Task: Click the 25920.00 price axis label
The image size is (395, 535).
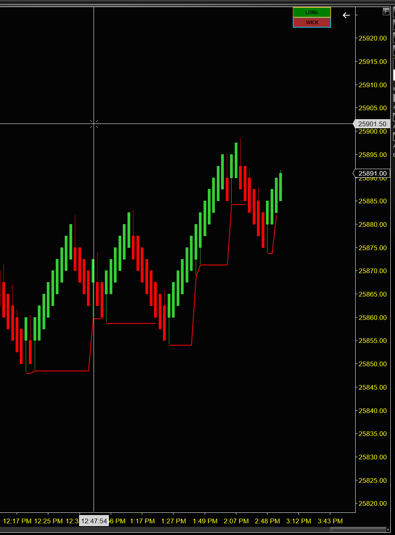Action: [x=373, y=38]
